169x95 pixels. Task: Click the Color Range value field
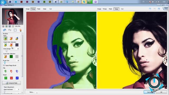(17, 49)
